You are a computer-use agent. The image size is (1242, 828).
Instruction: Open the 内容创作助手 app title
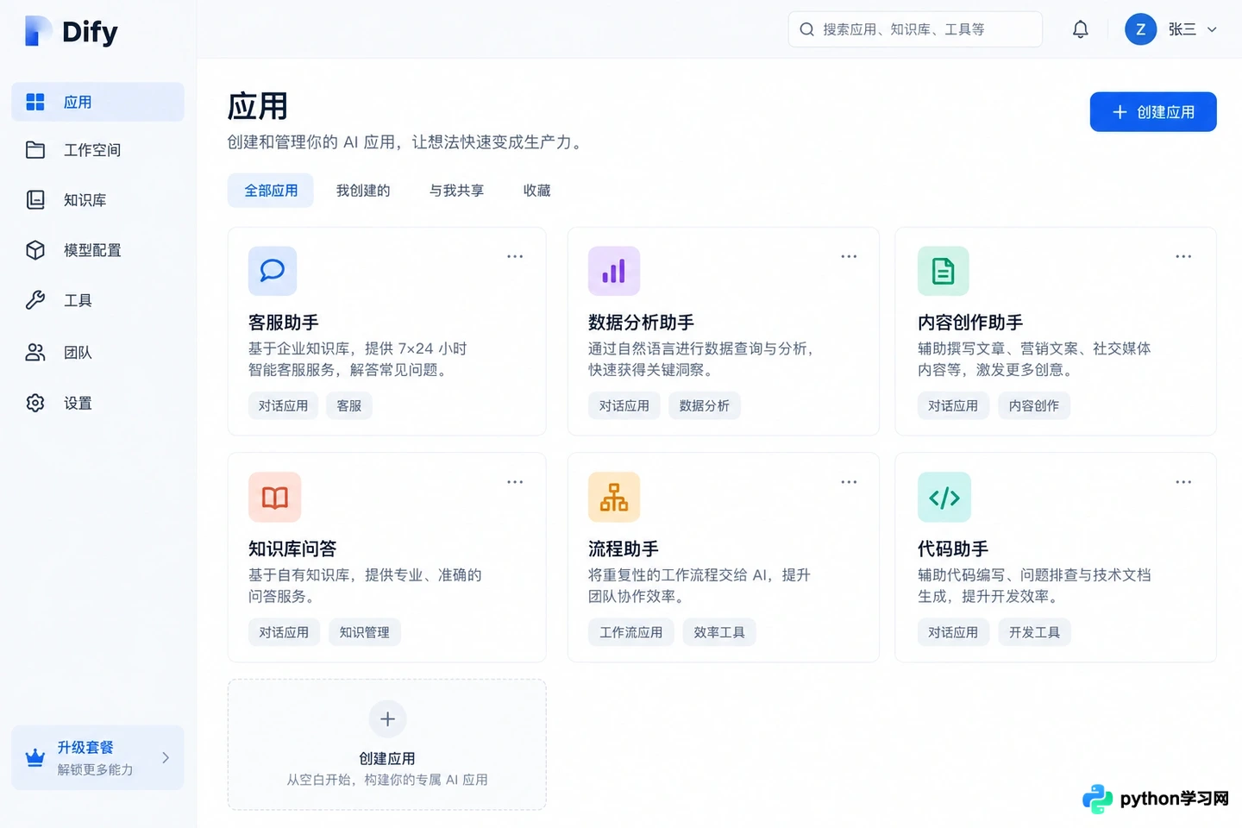click(970, 323)
